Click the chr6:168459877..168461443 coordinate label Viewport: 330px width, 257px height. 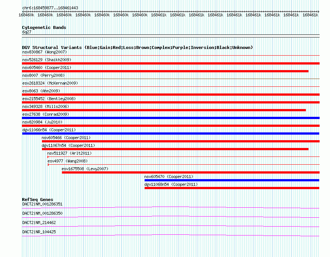point(50,8)
